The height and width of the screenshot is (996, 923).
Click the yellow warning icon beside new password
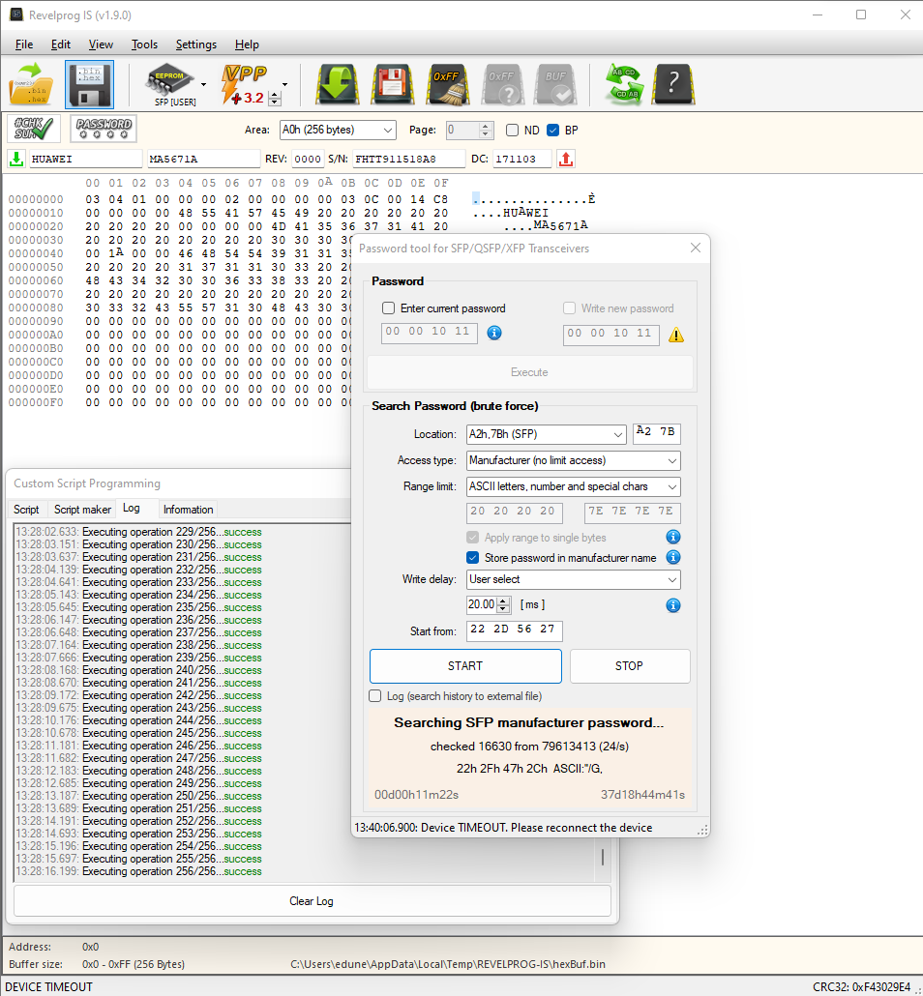coord(676,335)
